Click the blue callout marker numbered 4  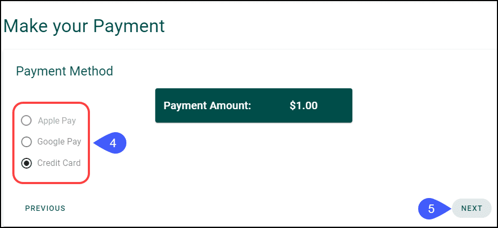111,143
